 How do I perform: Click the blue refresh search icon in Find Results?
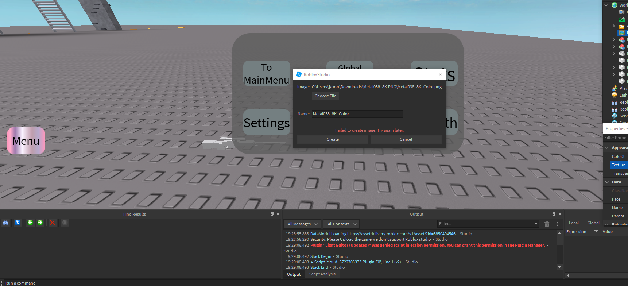[x=18, y=223]
